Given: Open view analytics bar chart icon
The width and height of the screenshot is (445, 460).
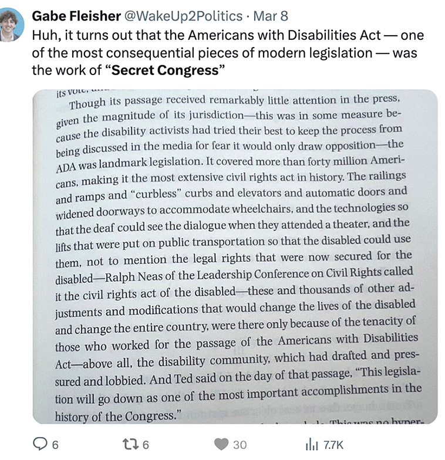Looking at the screenshot, I should pos(312,445).
